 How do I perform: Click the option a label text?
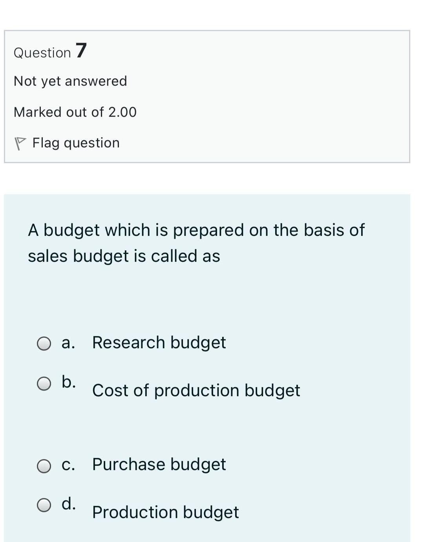point(69,343)
